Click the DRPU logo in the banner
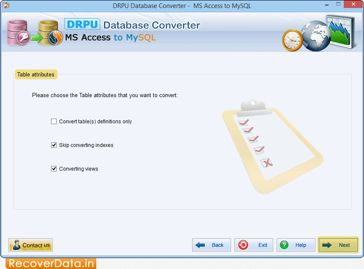The width and height of the screenshot is (364, 269). (x=82, y=24)
